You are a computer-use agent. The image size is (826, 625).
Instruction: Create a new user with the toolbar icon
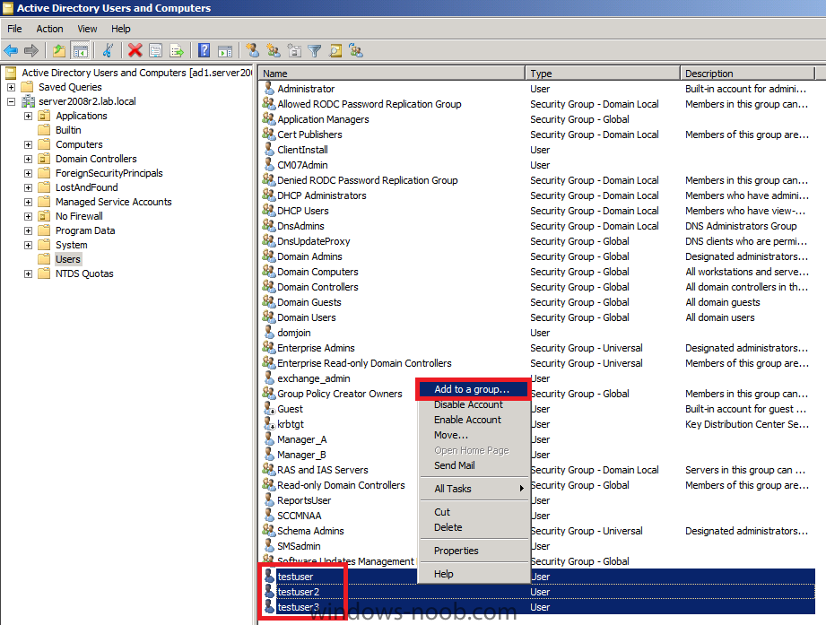[253, 50]
